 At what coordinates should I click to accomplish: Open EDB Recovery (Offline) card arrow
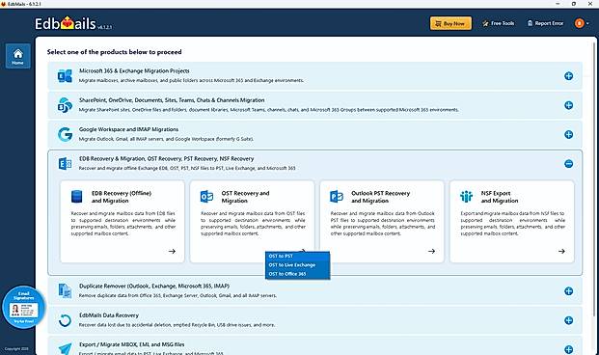coord(172,251)
